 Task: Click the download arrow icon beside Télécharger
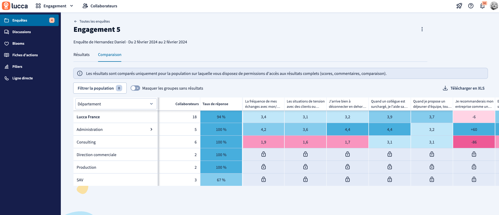pos(445,88)
